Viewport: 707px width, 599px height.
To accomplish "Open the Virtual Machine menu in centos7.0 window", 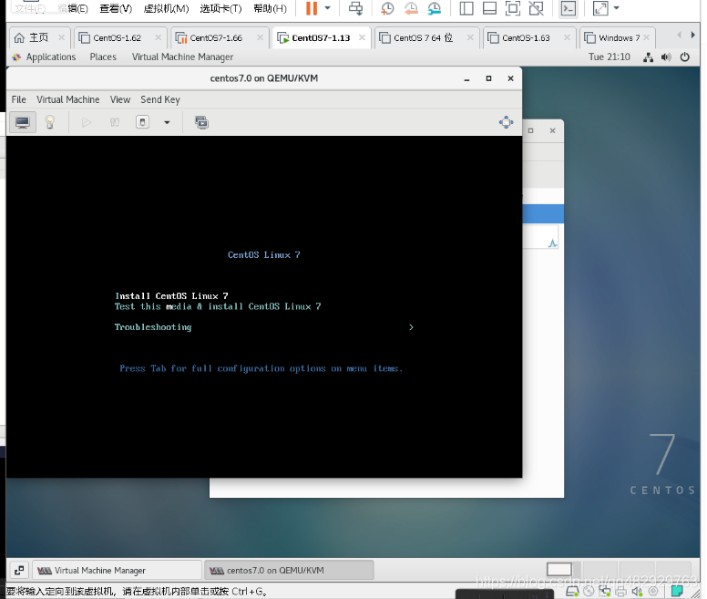I will pyautogui.click(x=68, y=99).
